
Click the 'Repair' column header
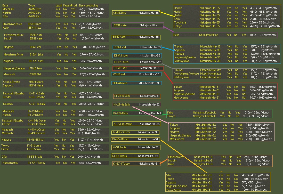67,5
